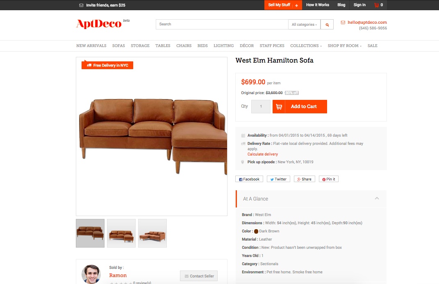Share the sofa on Facebook

coord(249,179)
